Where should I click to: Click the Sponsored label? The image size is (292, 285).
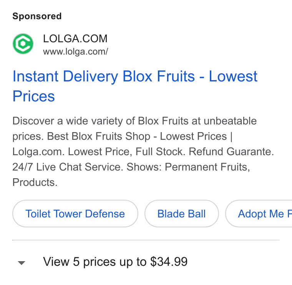[37, 16]
